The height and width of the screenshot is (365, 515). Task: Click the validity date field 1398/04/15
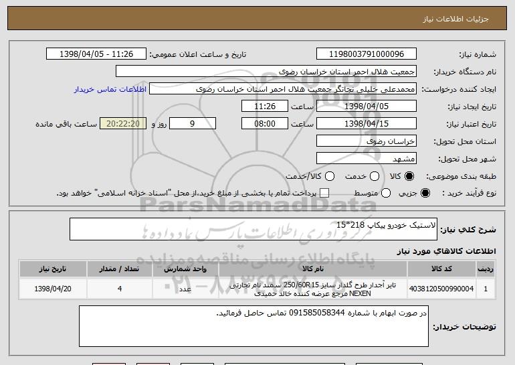tap(367, 124)
